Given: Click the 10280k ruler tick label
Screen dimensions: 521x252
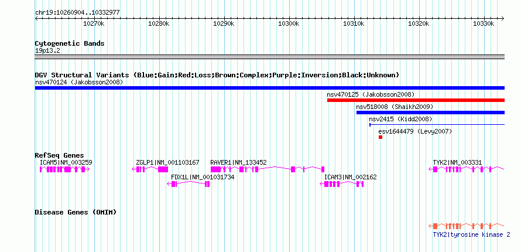Looking at the screenshot, I should [x=159, y=23].
